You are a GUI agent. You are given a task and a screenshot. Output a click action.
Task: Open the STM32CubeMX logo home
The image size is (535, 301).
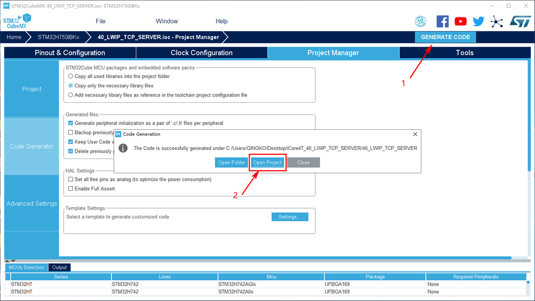pos(17,21)
